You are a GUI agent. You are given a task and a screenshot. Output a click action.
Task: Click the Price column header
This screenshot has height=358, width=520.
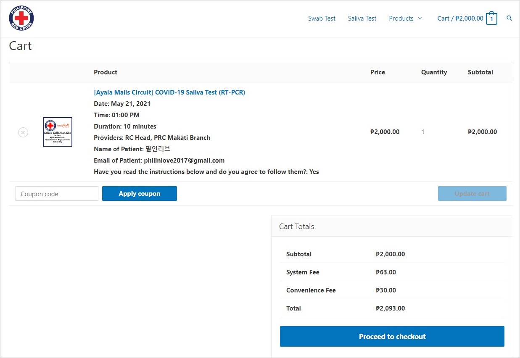[x=377, y=72]
